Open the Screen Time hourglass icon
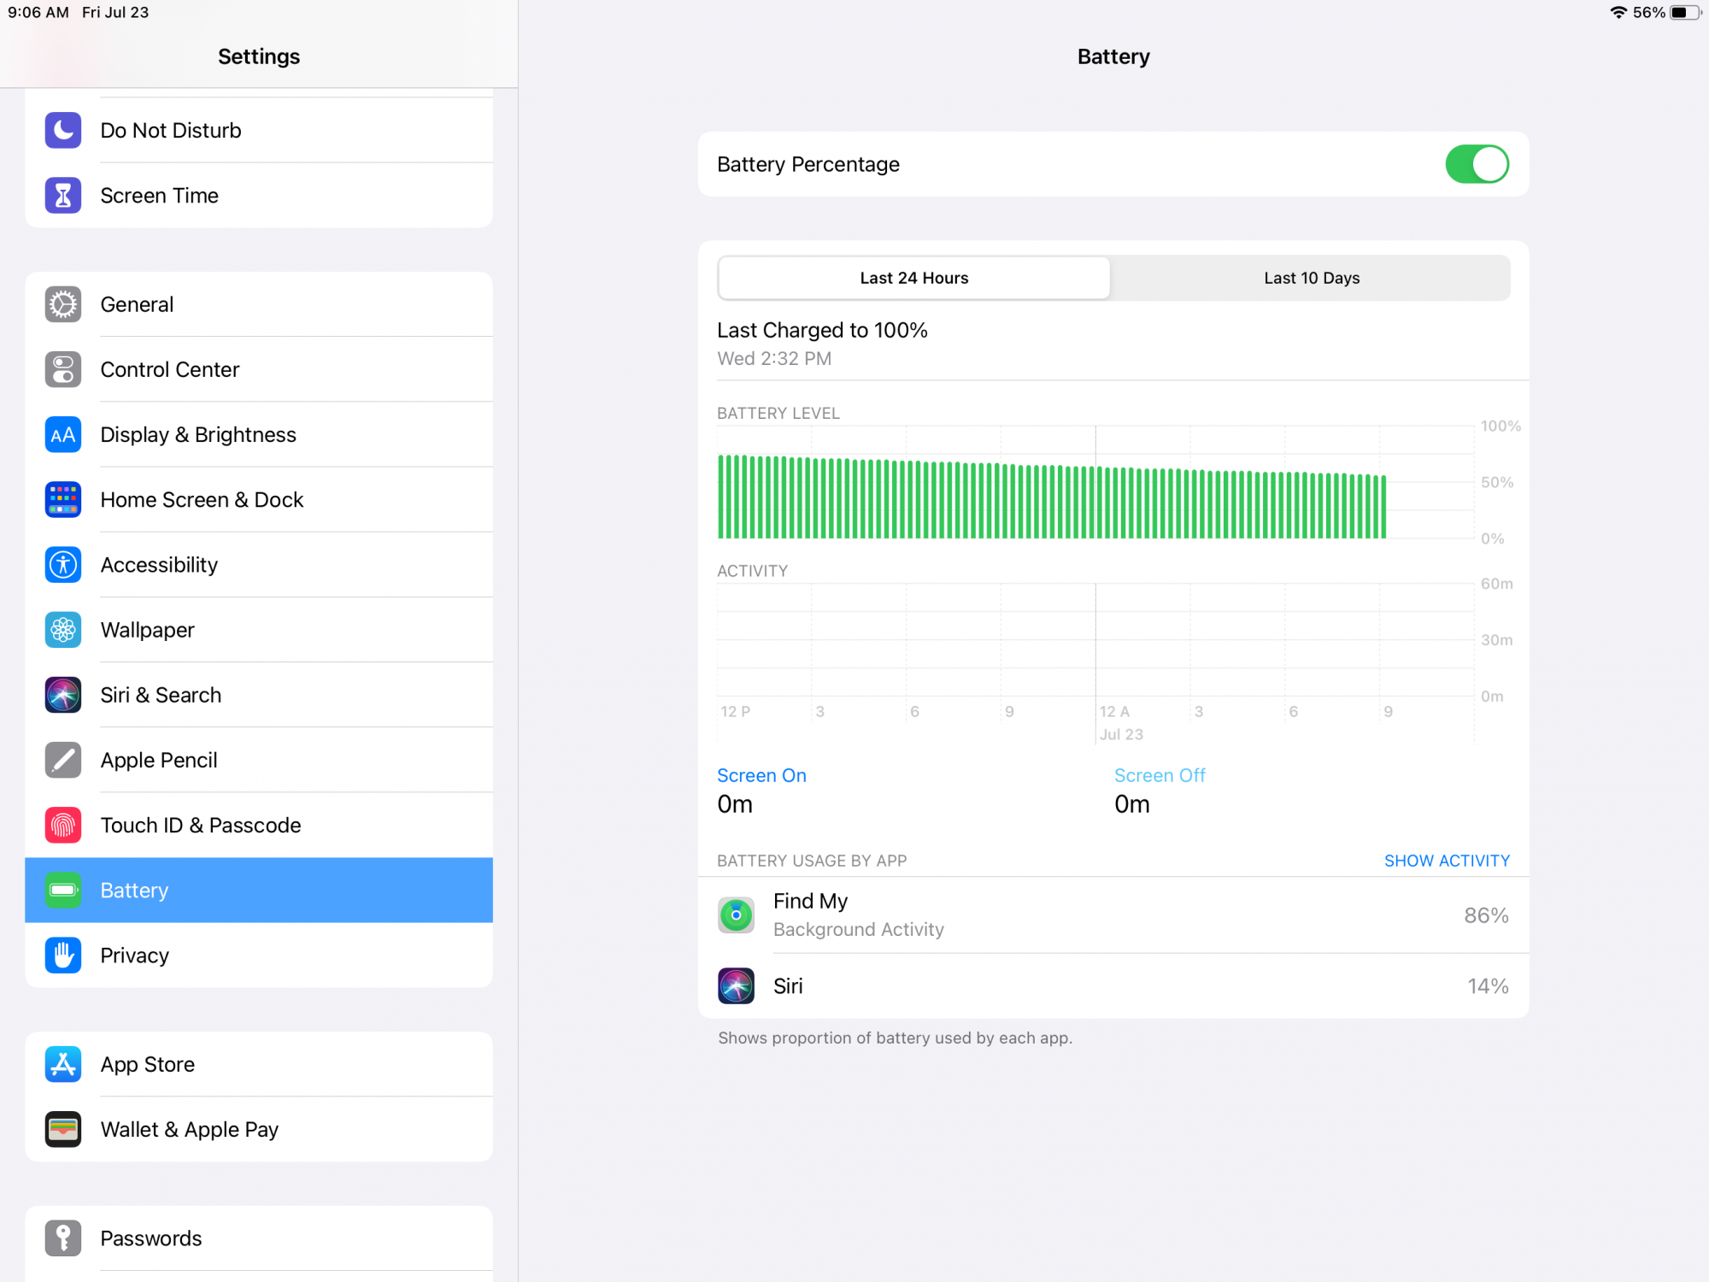This screenshot has height=1282, width=1709. coord(62,196)
